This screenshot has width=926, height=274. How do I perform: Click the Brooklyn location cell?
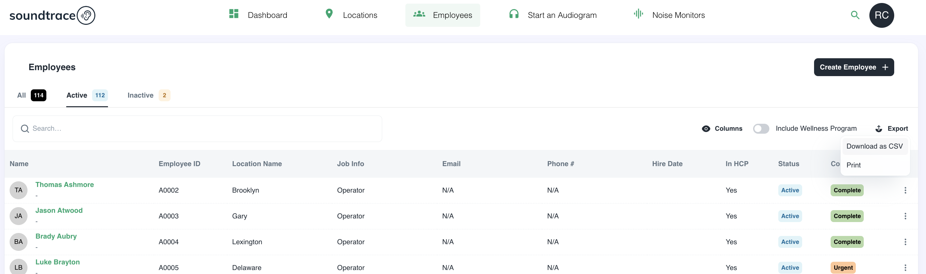[245, 190]
